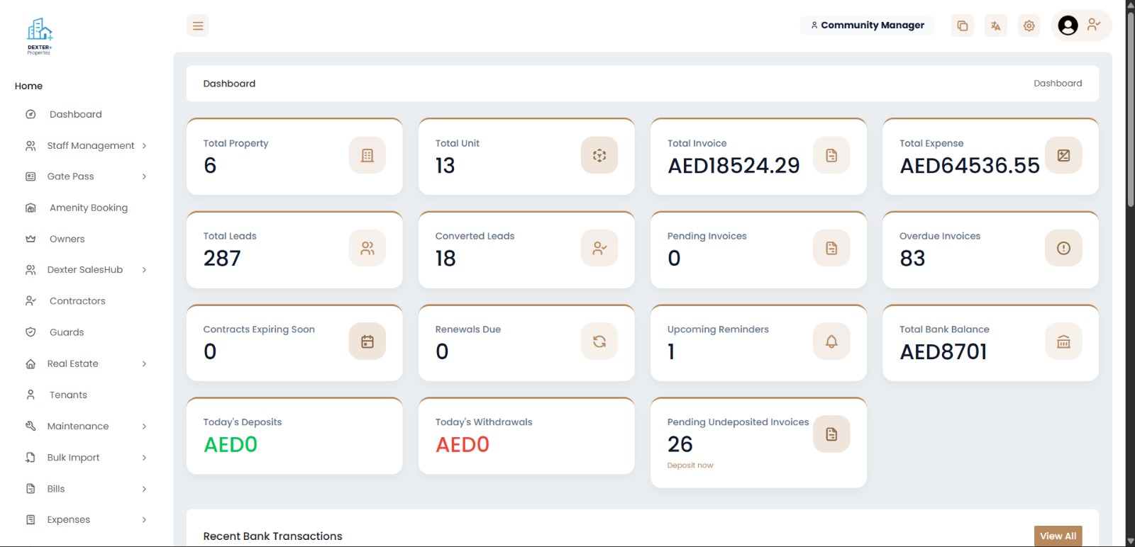Click the Total Unit card icon
Image resolution: width=1135 pixels, height=547 pixels.
coord(599,155)
